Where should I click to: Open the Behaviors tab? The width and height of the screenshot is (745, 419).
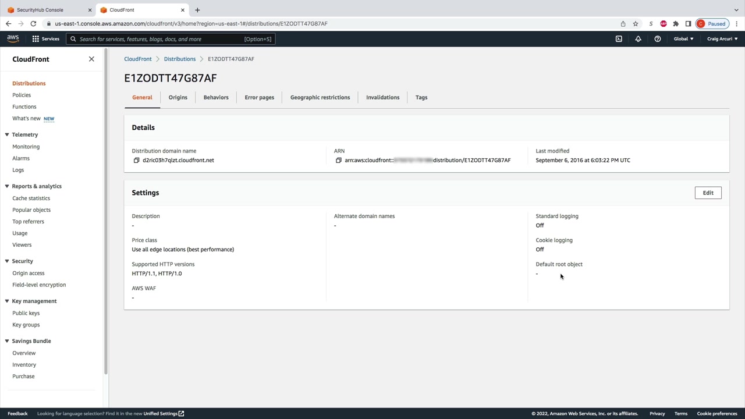point(216,98)
